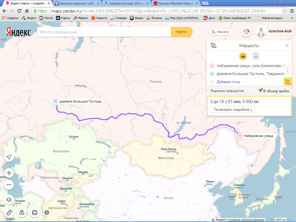Expand Посмотреть подробнее route details
The width and height of the screenshot is (296, 222).
tap(233, 110)
